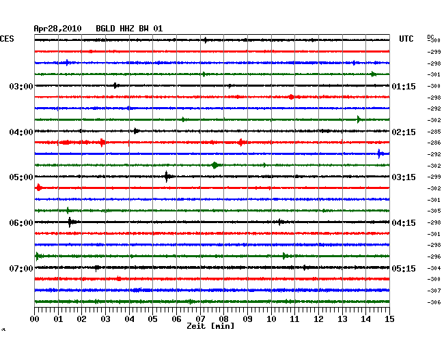Click the 08 tick on the time axis
This screenshot has height=337, width=444.
(224, 319)
